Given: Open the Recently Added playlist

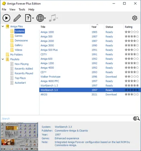Looking at the screenshot, I should click(24, 69).
